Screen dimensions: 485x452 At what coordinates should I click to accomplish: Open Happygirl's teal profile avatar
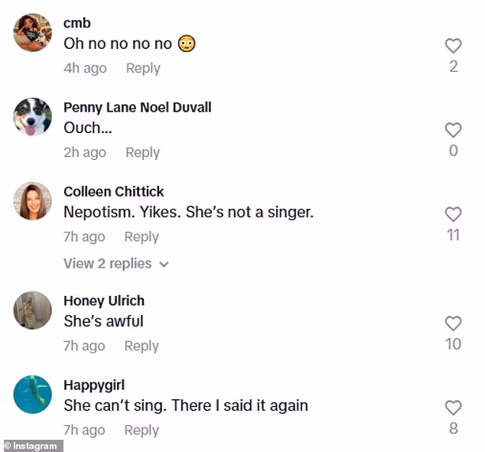(33, 395)
